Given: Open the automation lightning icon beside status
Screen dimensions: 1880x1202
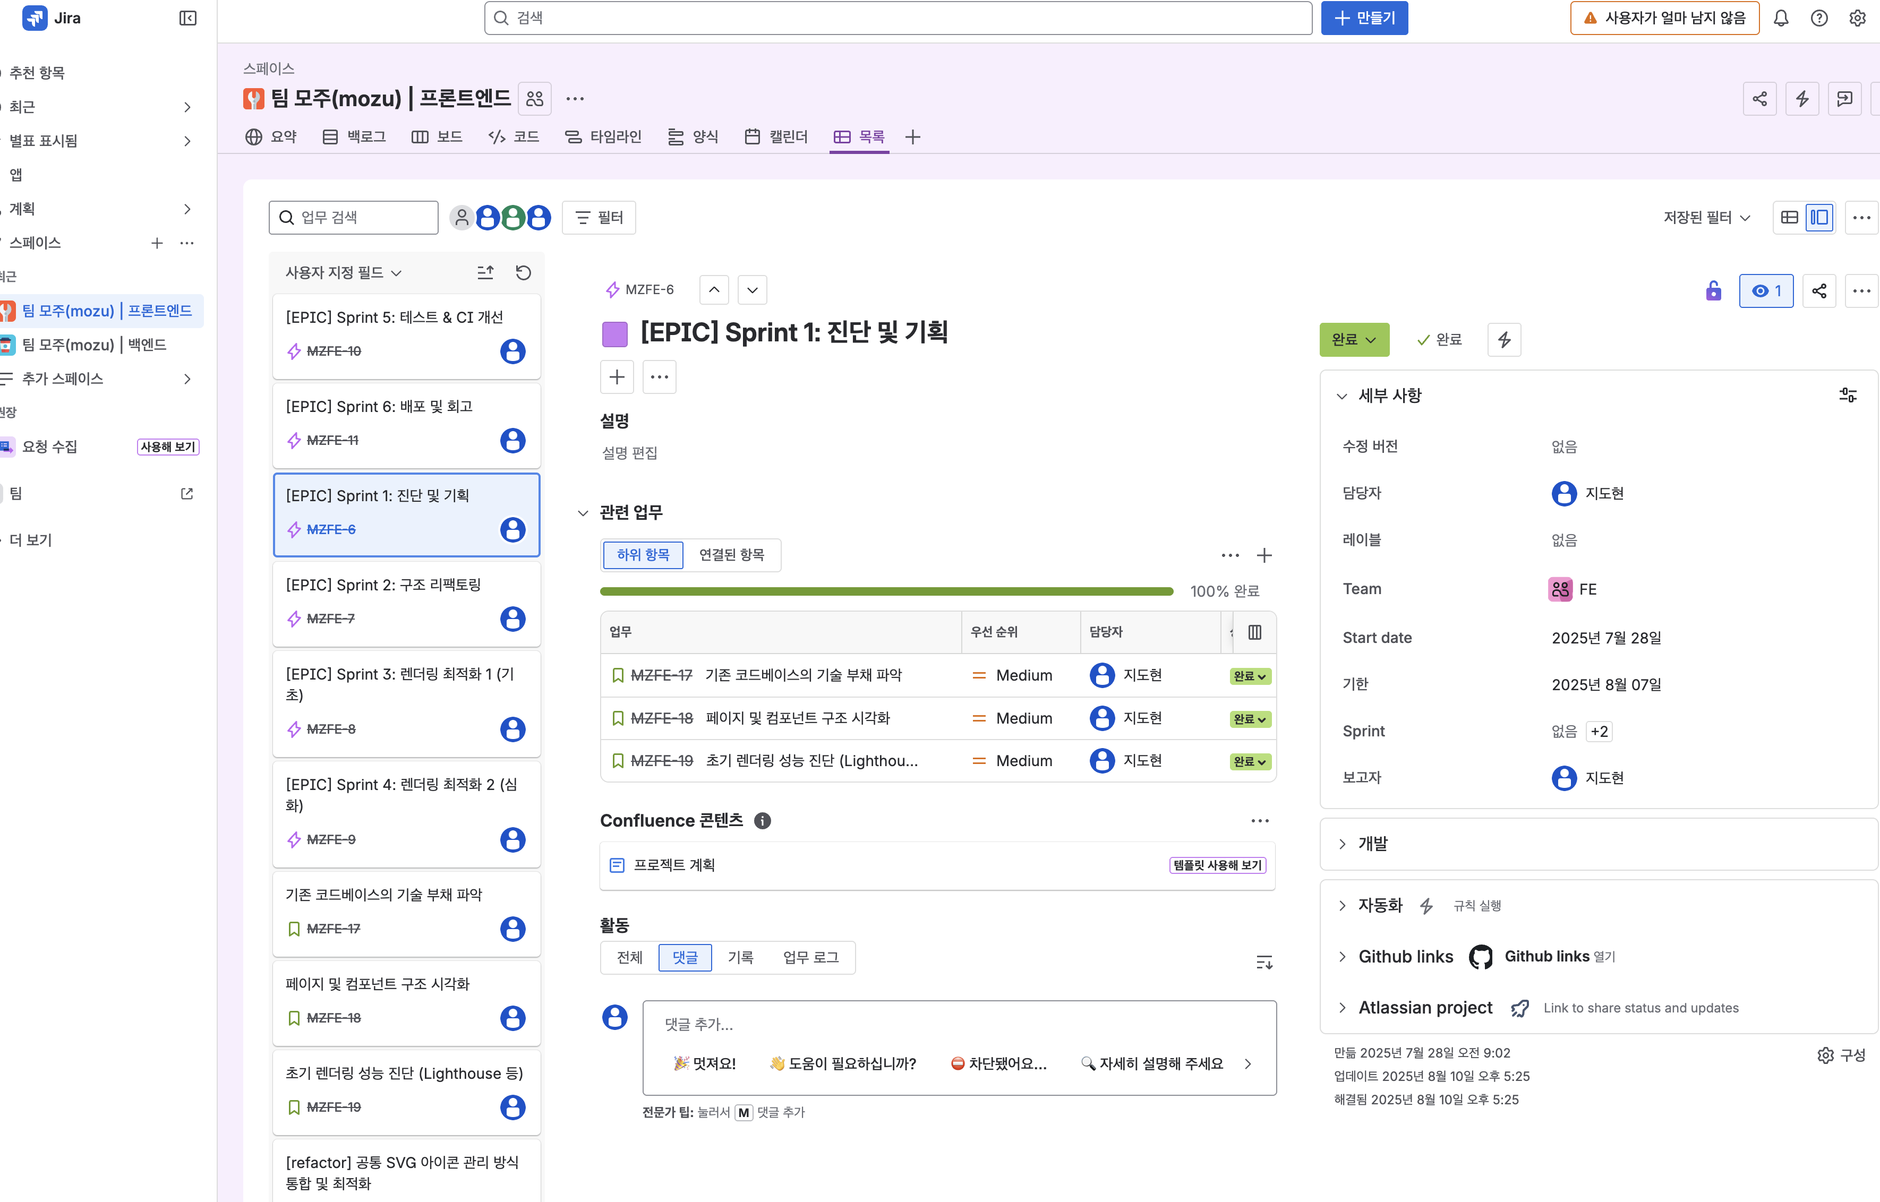Looking at the screenshot, I should coord(1503,340).
